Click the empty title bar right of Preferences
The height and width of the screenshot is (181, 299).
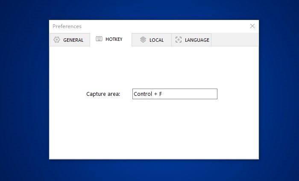pos(162,26)
